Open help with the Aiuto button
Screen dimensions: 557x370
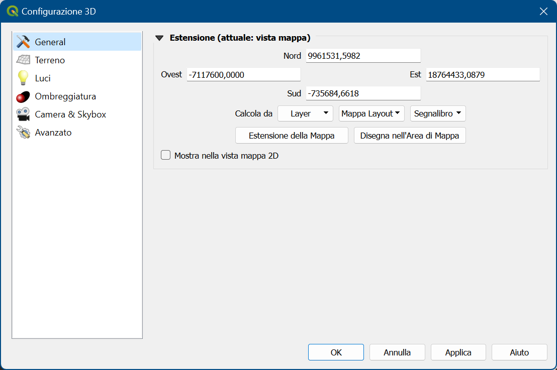(519, 352)
